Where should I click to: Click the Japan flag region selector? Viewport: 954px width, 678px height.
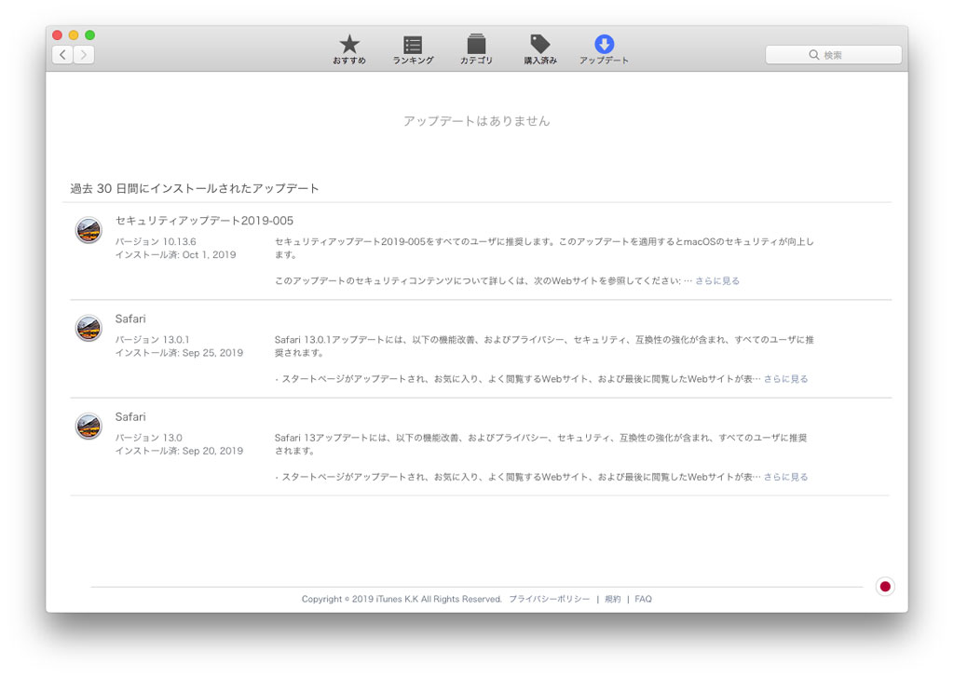coord(885,587)
